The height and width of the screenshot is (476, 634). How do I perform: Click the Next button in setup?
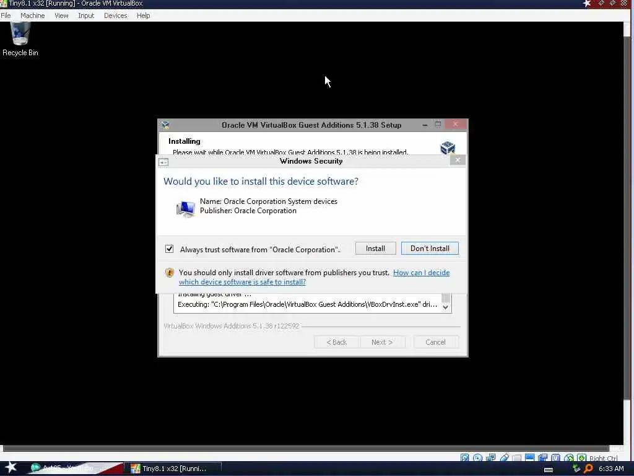tap(382, 342)
